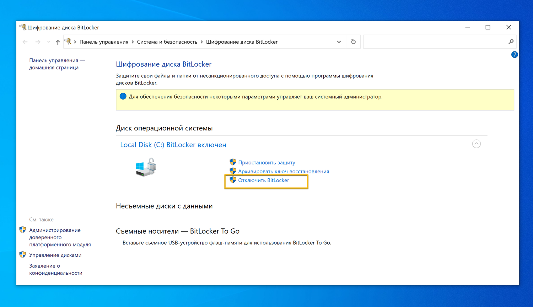Click the locked Windows drive icon
Viewport: 533px width, 307px height.
click(x=146, y=167)
